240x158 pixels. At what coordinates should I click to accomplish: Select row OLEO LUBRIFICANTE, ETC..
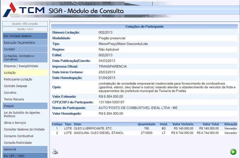[x=144, y=129]
